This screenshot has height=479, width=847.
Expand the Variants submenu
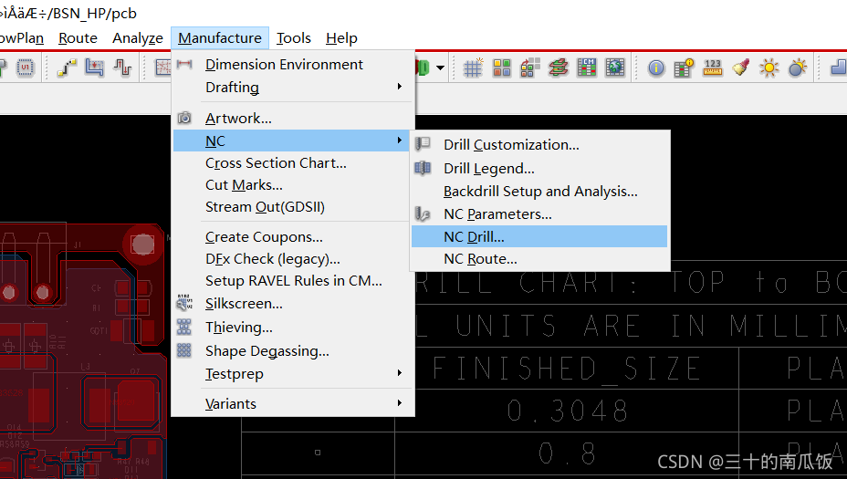pos(293,404)
